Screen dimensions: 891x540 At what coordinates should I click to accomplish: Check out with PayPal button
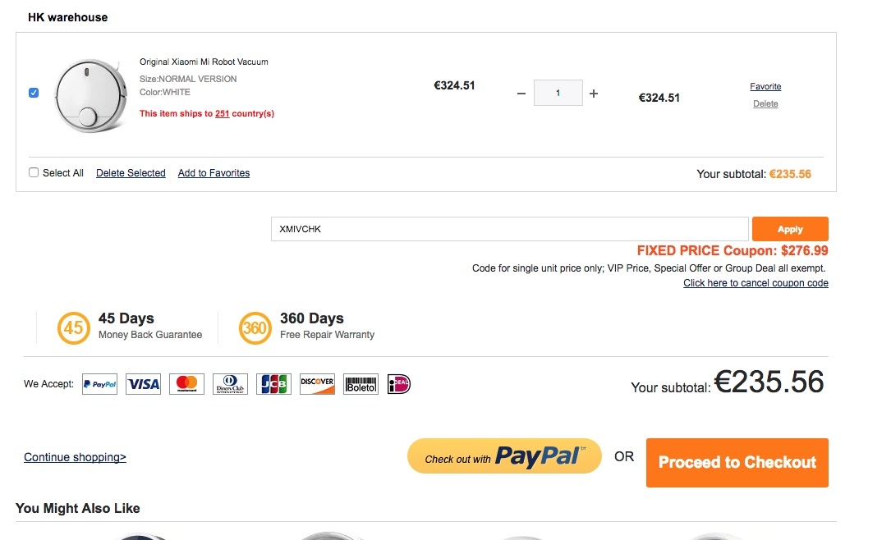pos(504,456)
